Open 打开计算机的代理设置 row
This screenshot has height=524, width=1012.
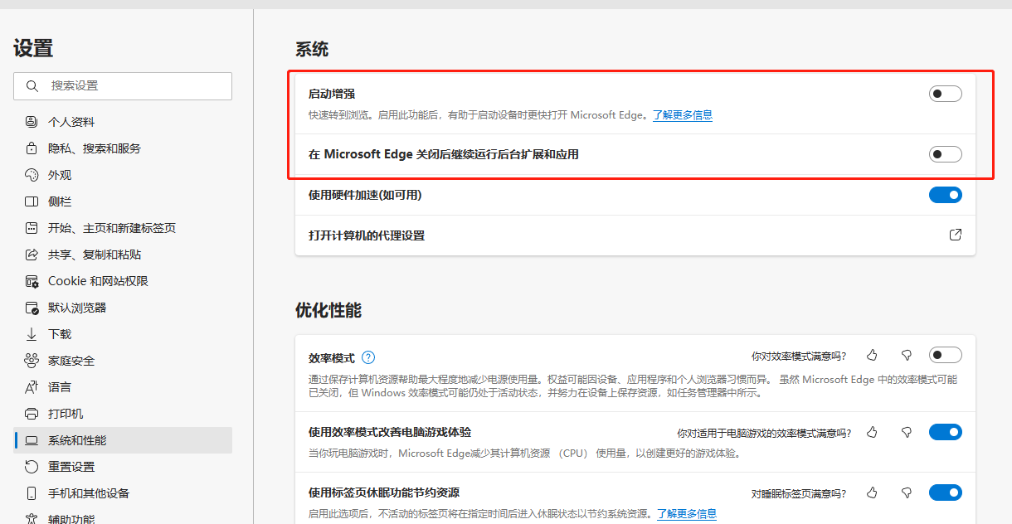coord(635,235)
